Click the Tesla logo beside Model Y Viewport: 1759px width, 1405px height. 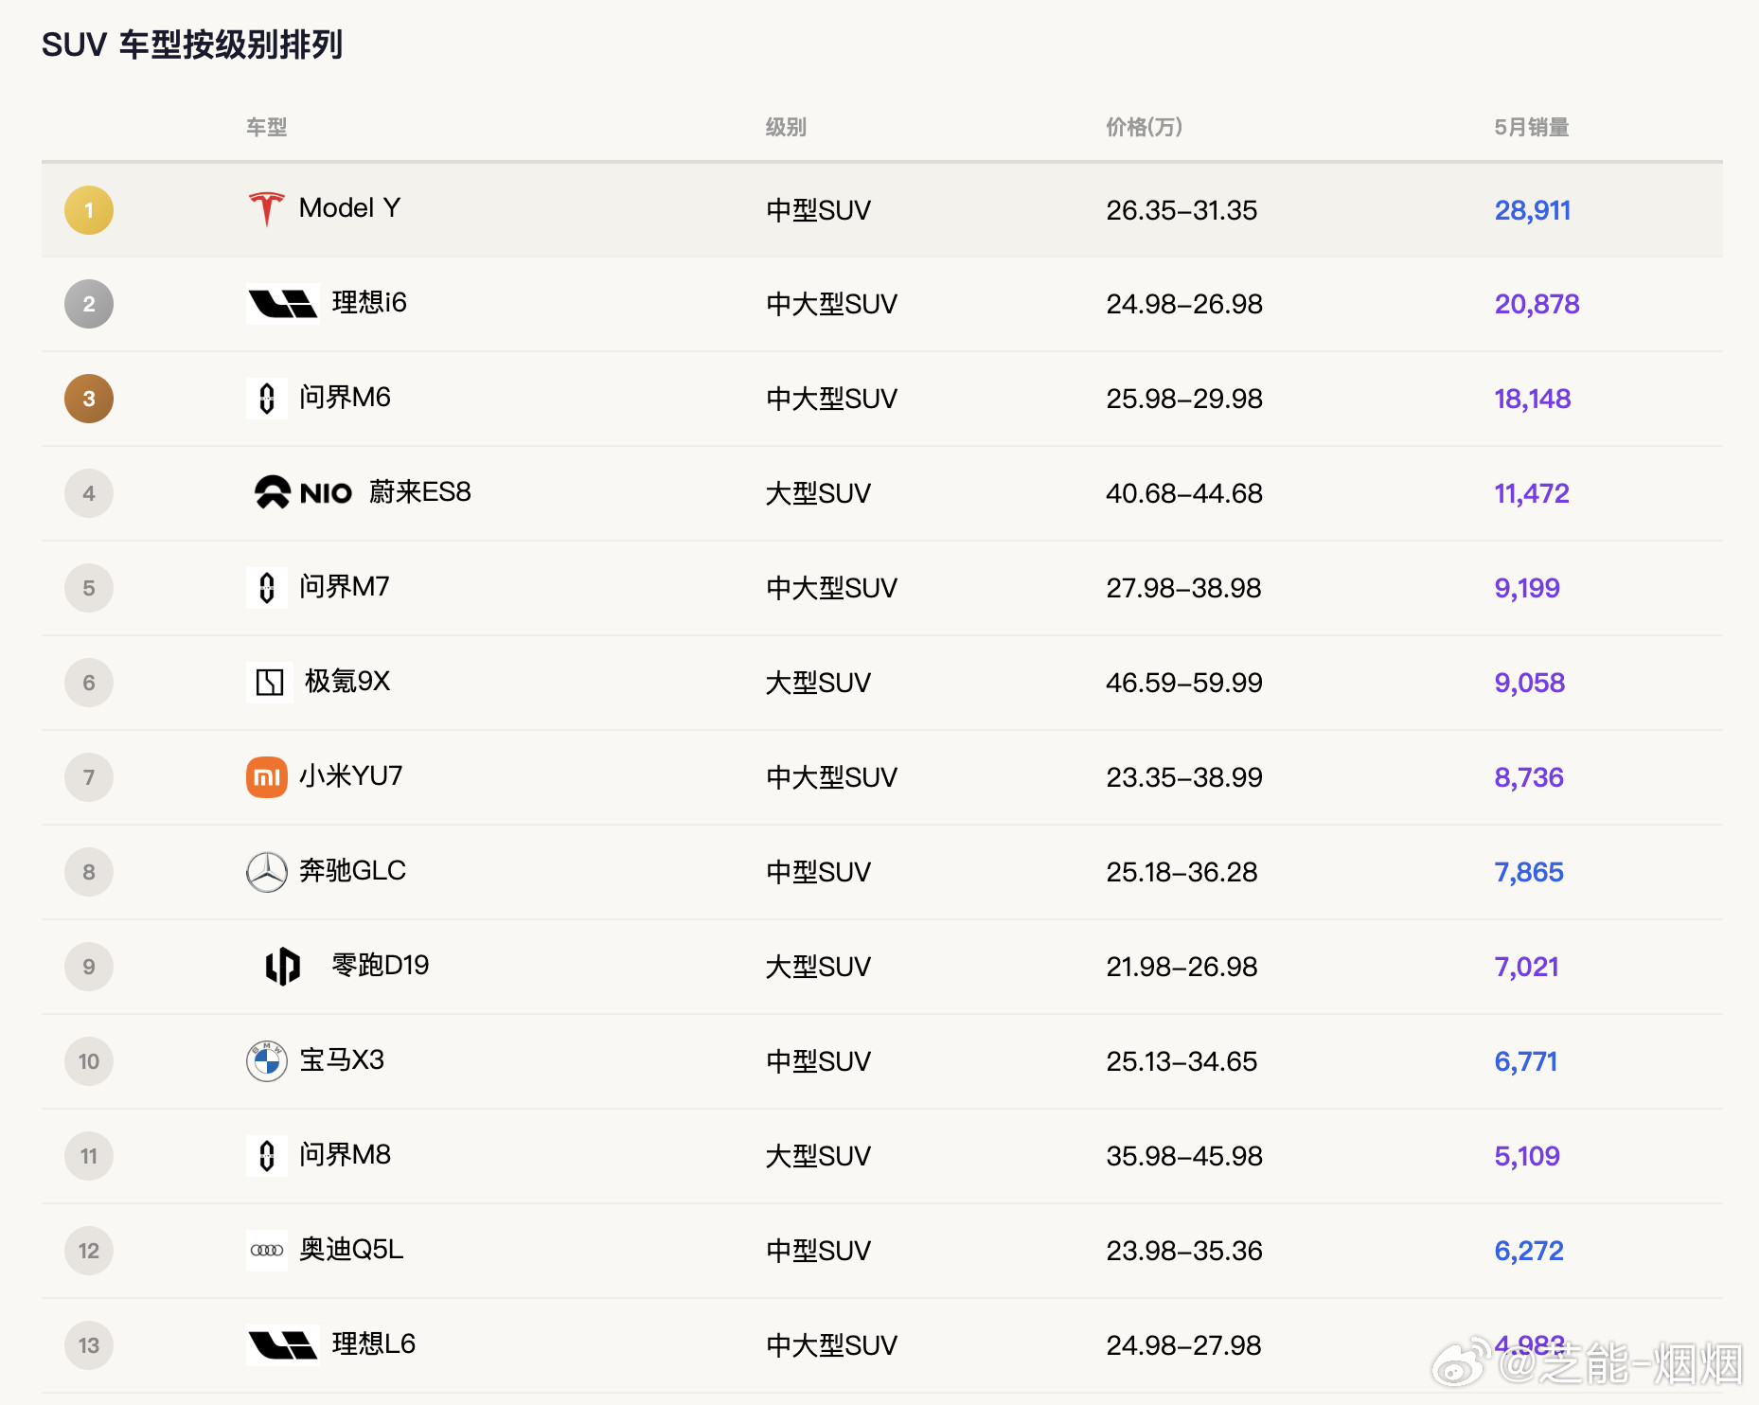pyautogui.click(x=266, y=209)
